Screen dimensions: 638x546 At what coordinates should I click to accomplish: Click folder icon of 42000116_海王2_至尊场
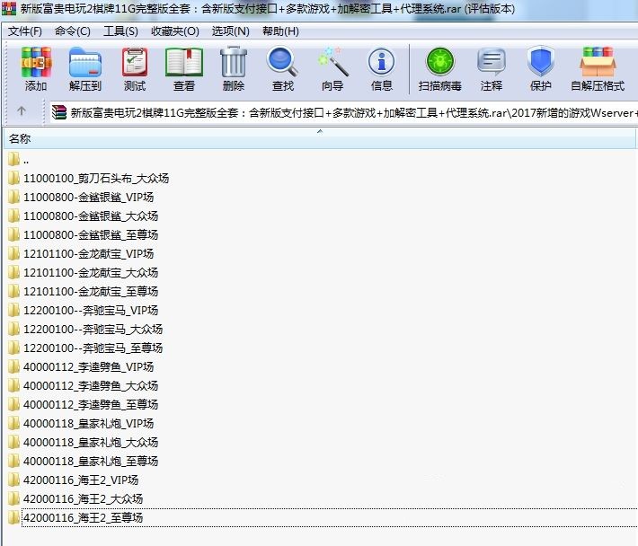pyautogui.click(x=13, y=518)
